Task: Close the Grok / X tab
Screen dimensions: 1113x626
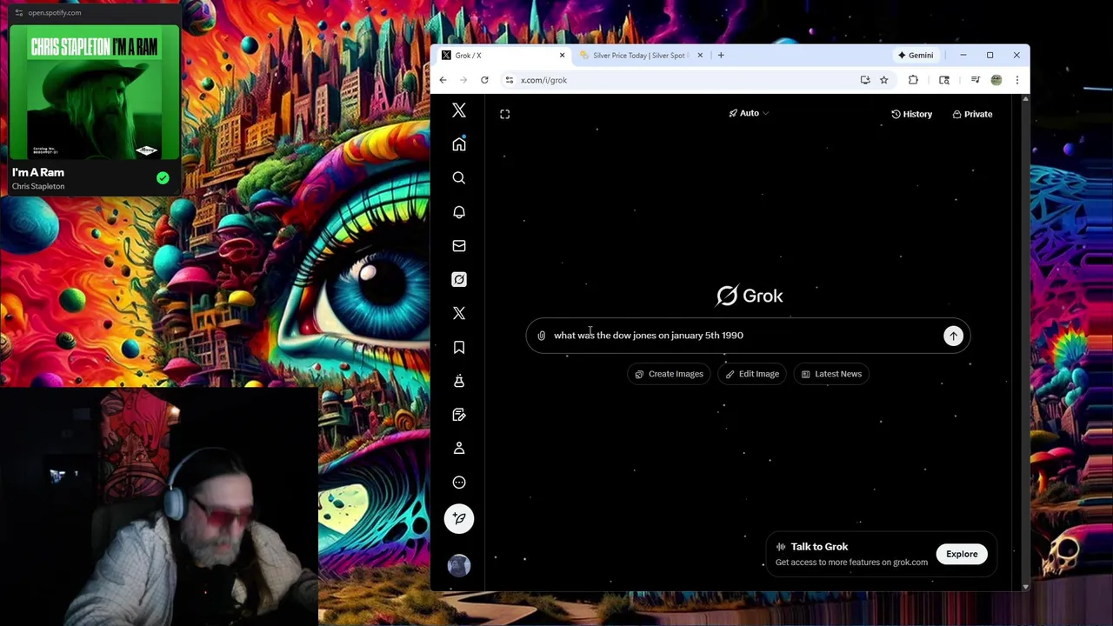Action: pyautogui.click(x=562, y=56)
